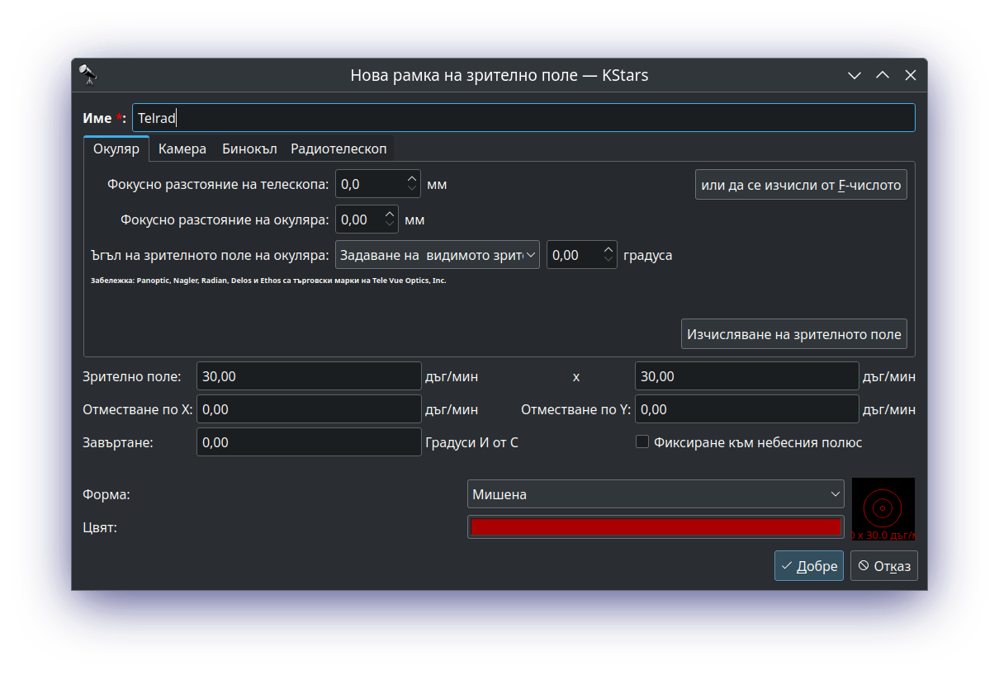999x675 pixels.
Task: Switch to the Бинокъл tab
Action: click(249, 149)
